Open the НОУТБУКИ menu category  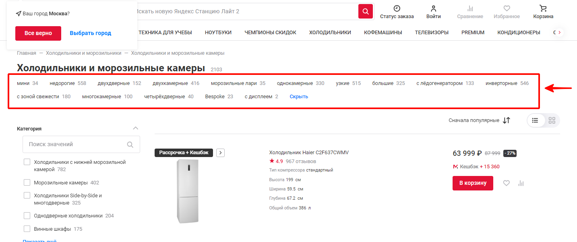coord(218,33)
